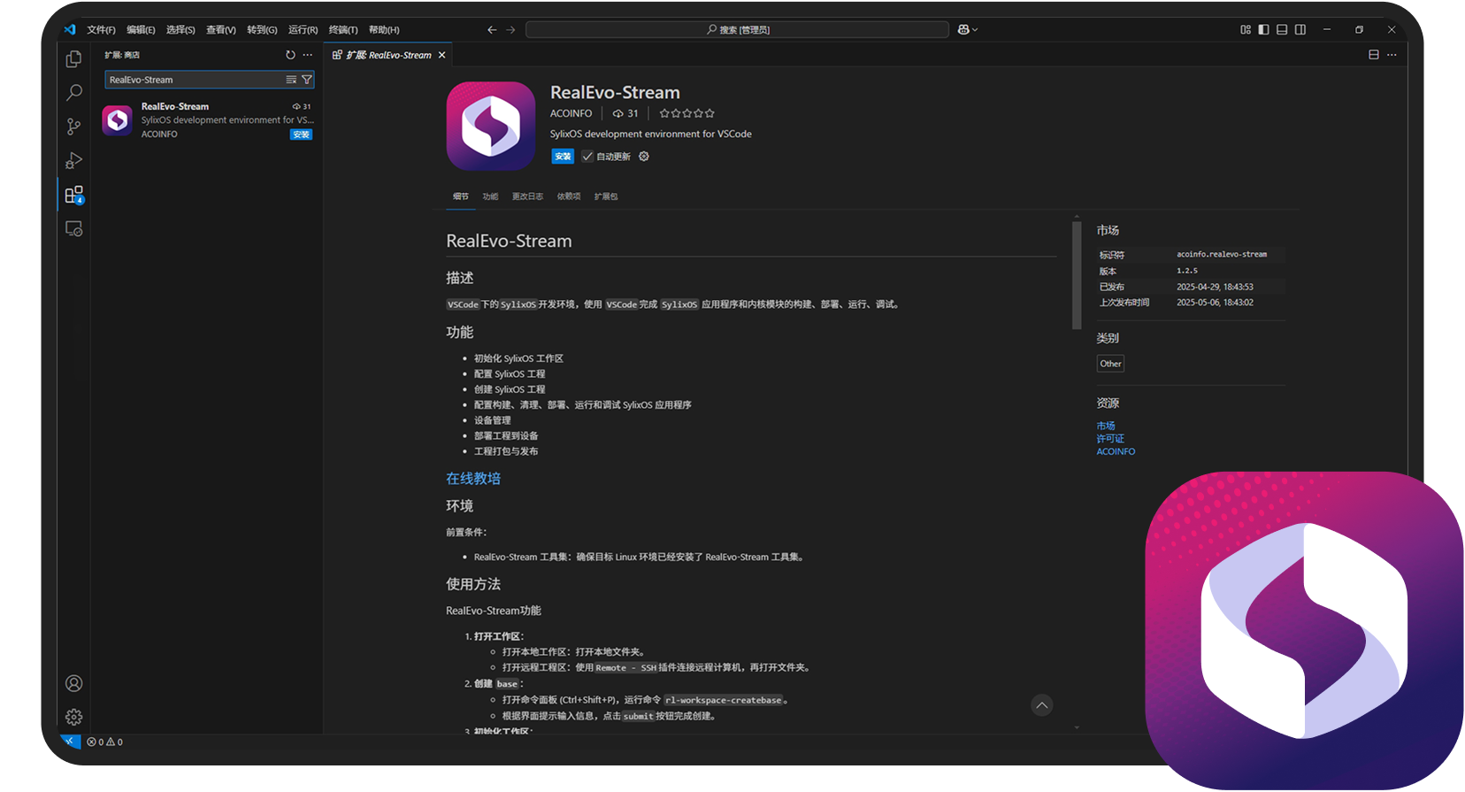
Task: Open the Source Control view
Action: point(74,127)
